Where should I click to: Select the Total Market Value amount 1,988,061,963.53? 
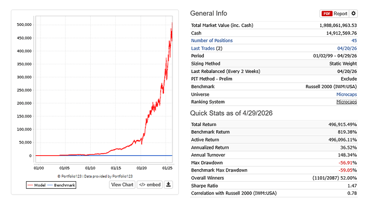(x=338, y=25)
